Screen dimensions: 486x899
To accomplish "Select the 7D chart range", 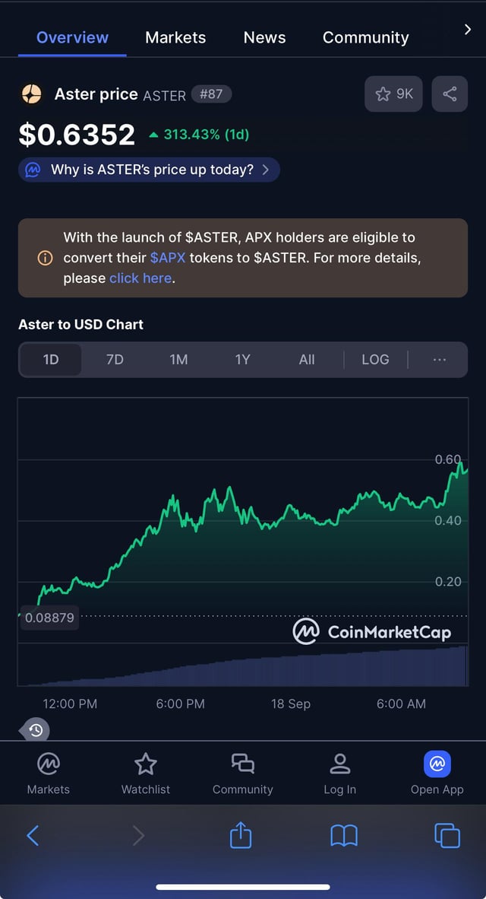I will [x=115, y=360].
